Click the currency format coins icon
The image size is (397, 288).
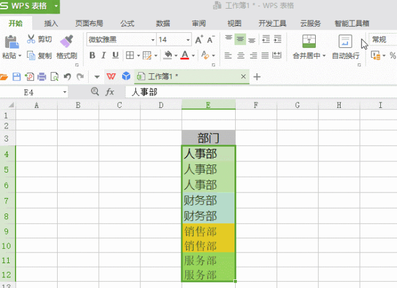click(376, 55)
